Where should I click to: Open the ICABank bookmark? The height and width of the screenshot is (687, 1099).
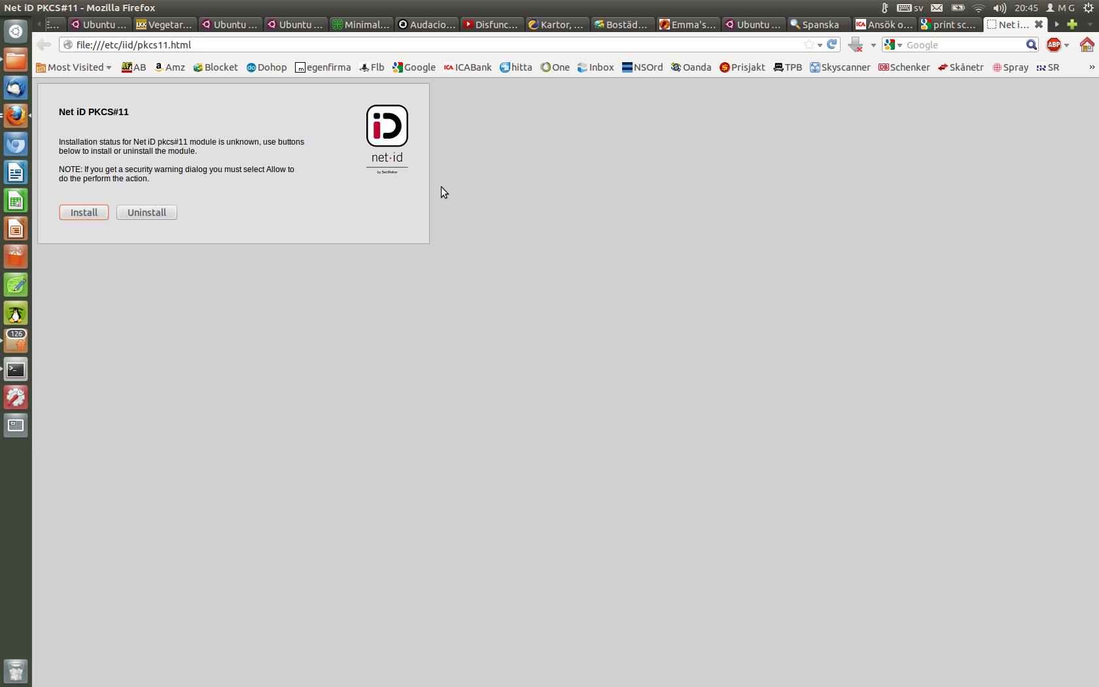point(468,67)
